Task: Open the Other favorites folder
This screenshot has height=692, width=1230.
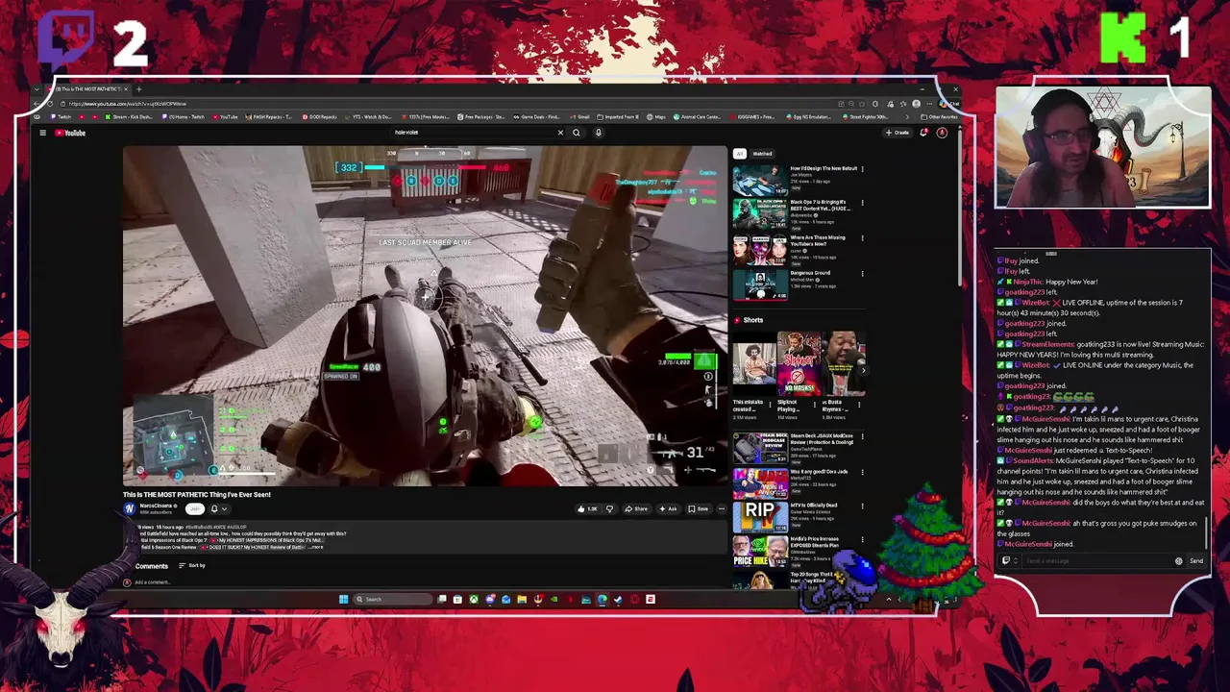Action: (939, 117)
